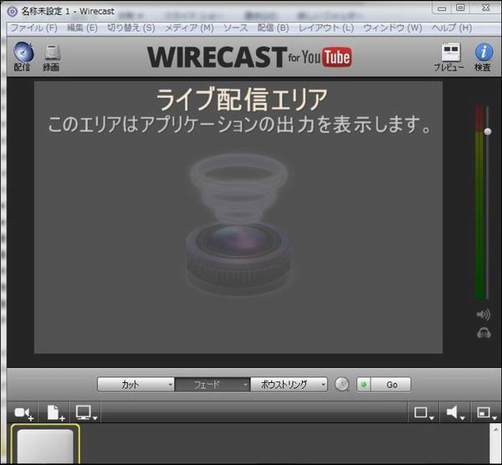Click the Go button

pos(391,385)
